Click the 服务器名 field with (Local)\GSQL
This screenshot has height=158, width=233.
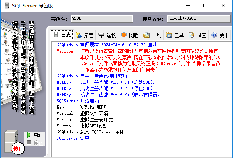pyautogui.click(x=199, y=19)
